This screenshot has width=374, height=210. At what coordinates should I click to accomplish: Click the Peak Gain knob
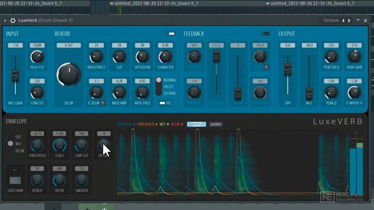[354, 57]
